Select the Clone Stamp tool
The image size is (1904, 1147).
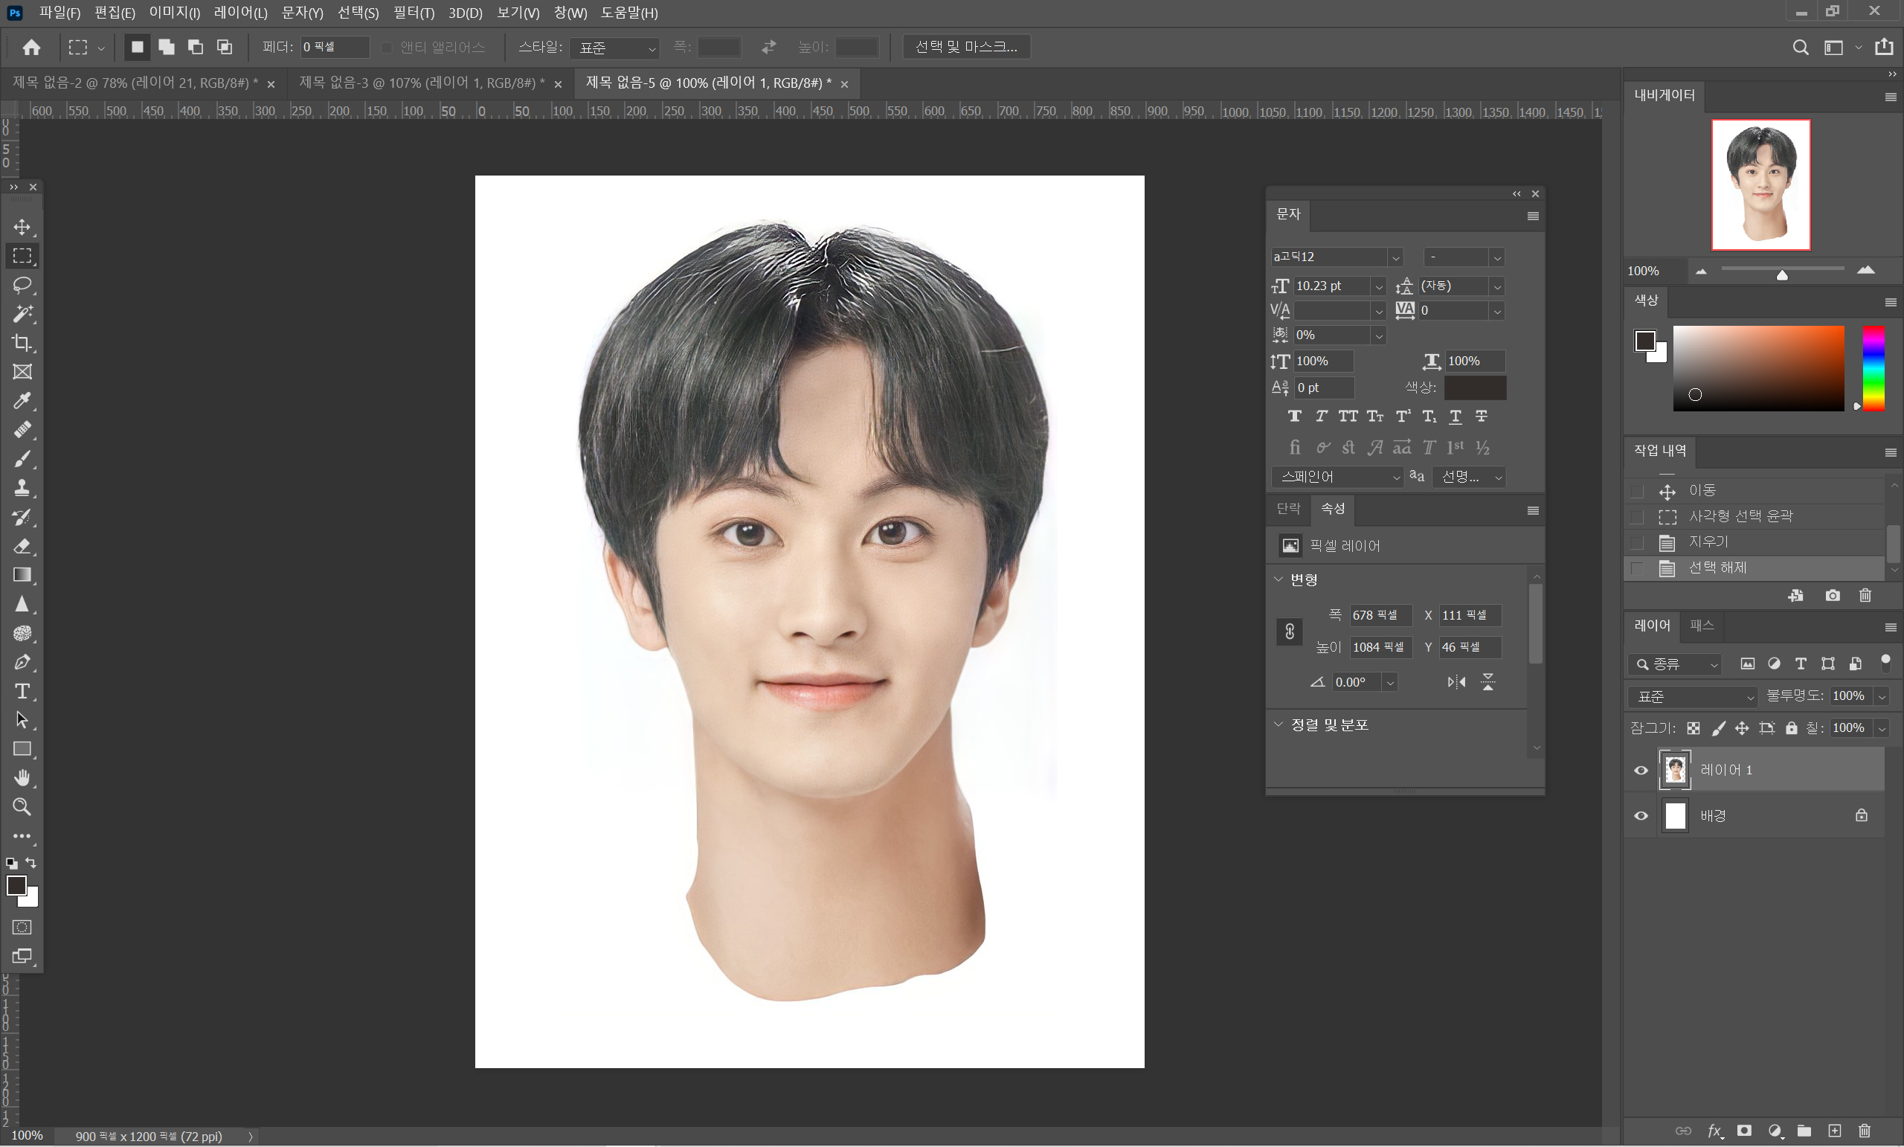[x=22, y=488]
